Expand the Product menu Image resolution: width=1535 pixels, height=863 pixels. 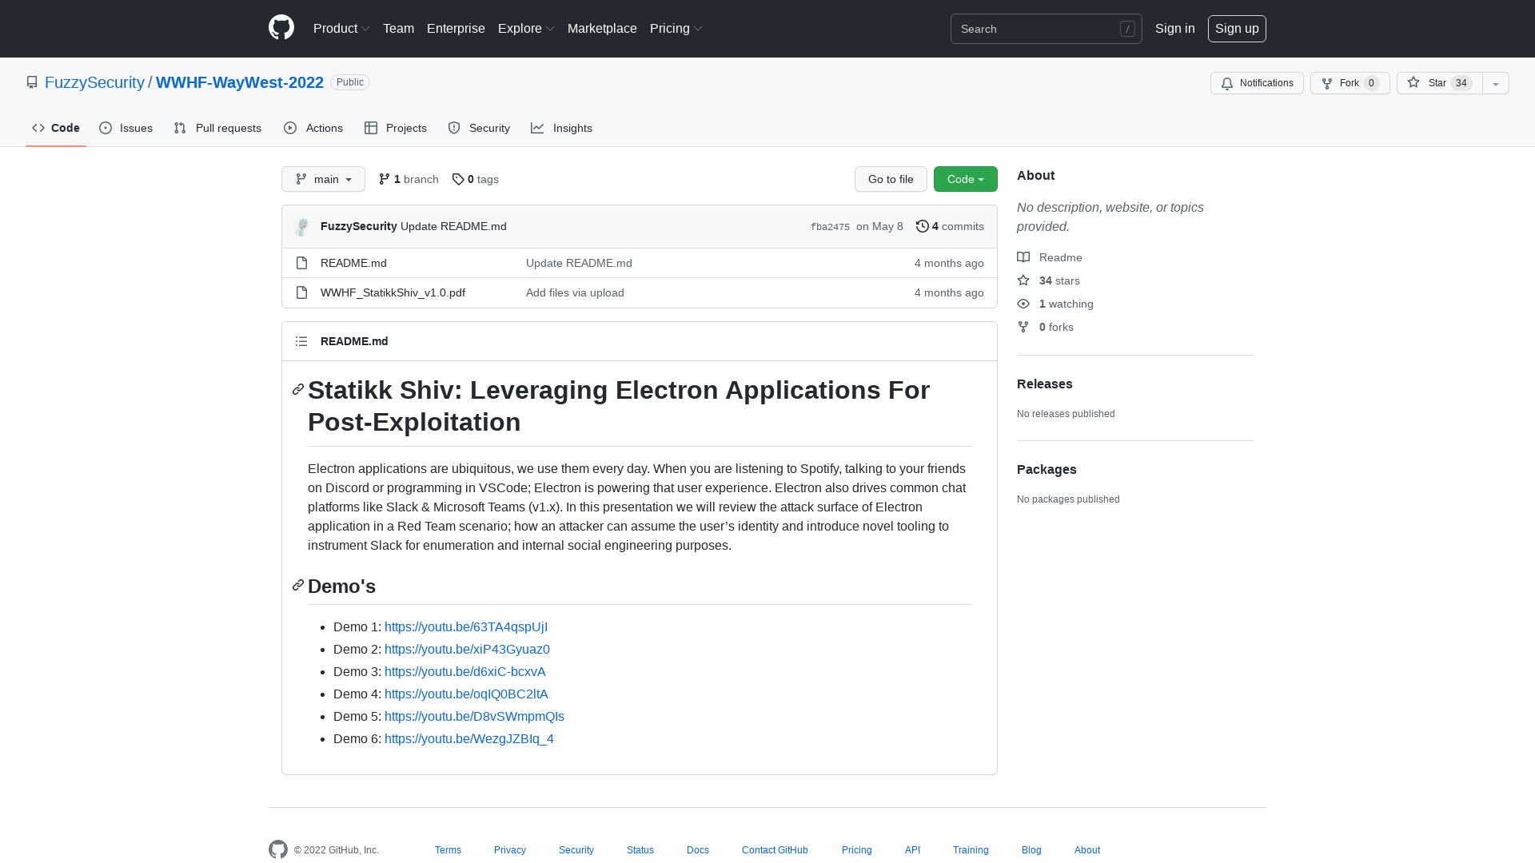[341, 28]
